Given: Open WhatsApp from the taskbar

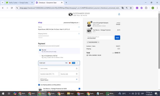Looking at the screenshot, I should click(x=110, y=93).
